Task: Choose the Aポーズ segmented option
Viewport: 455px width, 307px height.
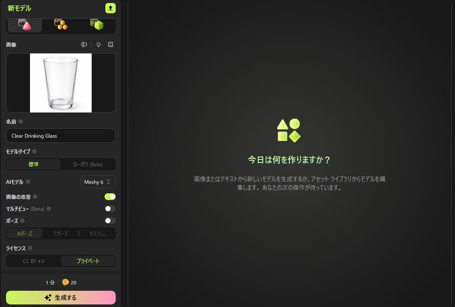Action: [x=24, y=233]
